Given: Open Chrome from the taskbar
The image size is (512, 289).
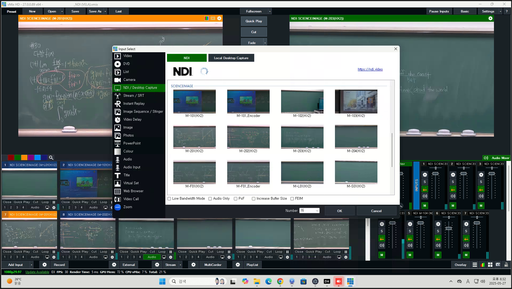Looking at the screenshot, I should coord(280,282).
